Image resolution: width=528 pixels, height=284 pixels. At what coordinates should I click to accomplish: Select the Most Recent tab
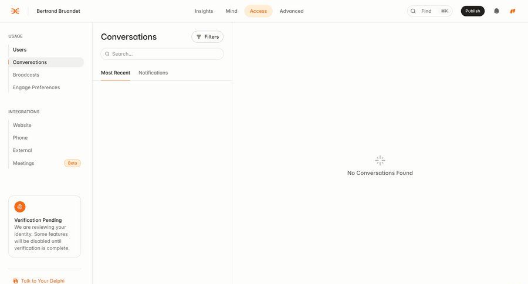[116, 73]
